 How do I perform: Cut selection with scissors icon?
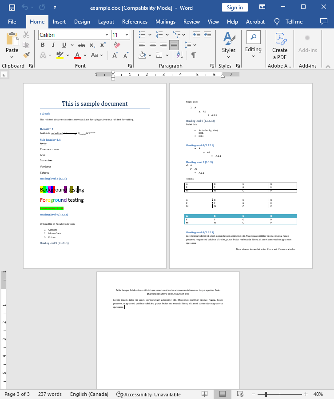tap(26, 35)
